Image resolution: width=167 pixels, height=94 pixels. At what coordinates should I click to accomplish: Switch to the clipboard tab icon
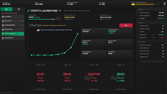(19, 9)
